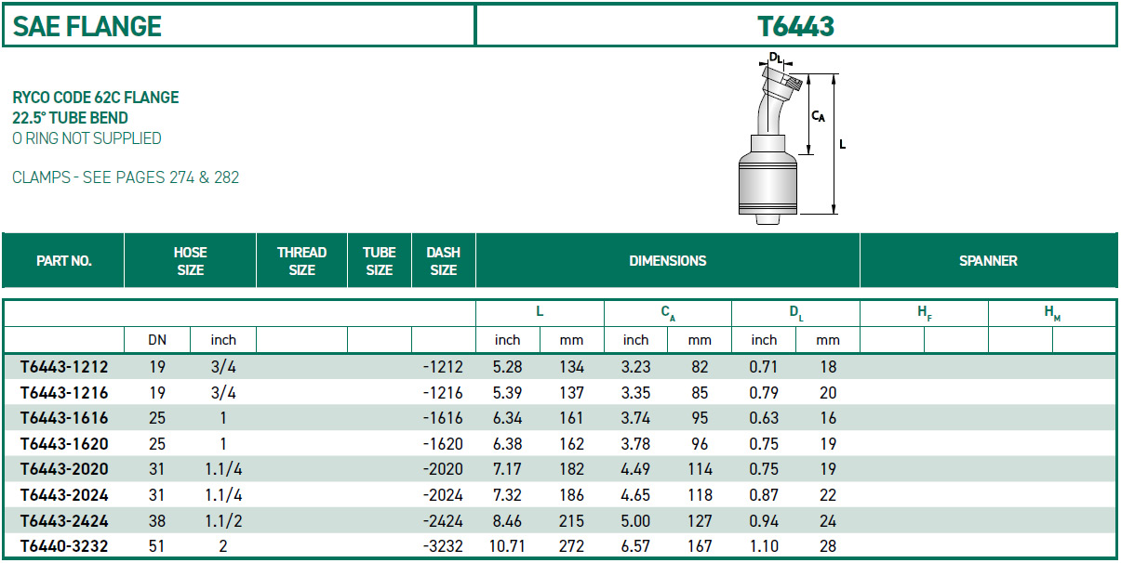
Task: Click the CA inch value 3.23
Action: (635, 367)
